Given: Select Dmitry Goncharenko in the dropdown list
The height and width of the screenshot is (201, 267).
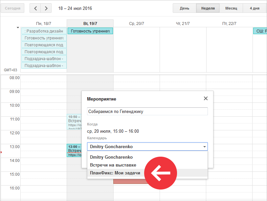Looking at the screenshot, I should click(147, 157).
